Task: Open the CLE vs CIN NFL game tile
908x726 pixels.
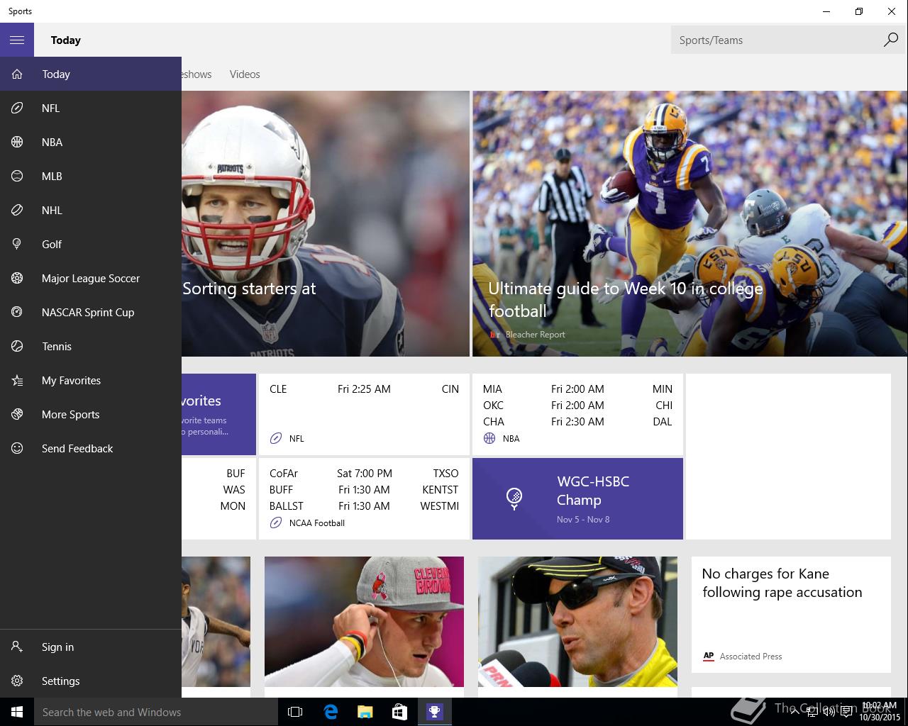Action: [364, 414]
